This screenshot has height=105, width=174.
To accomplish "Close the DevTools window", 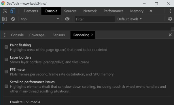I will (169, 3).
